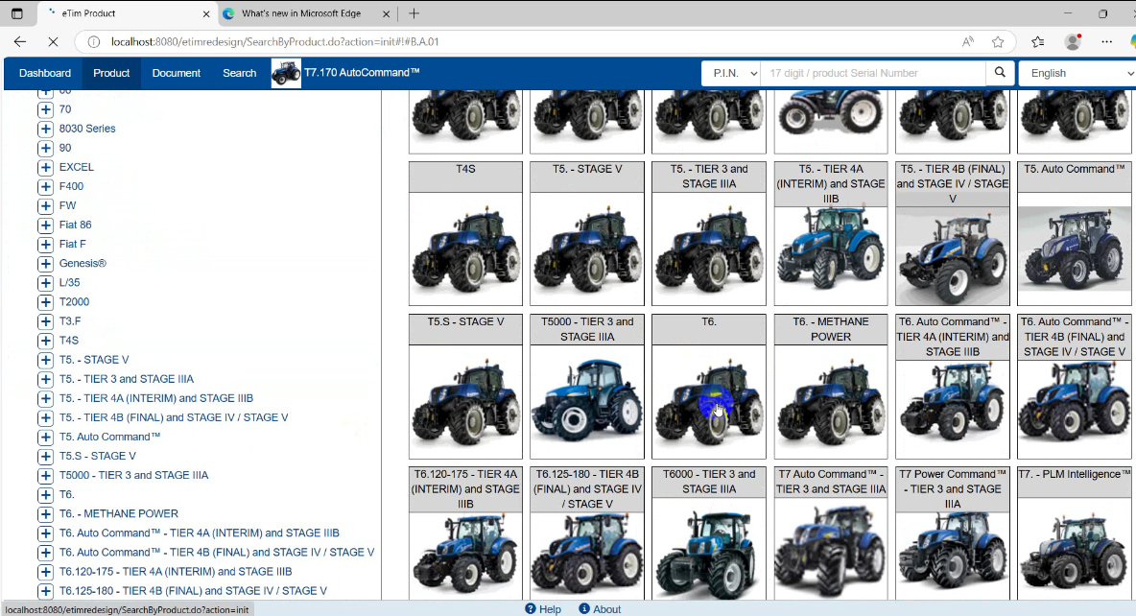Open the Dashboard menu
Screen dimensions: 1136x616
[x=45, y=73]
